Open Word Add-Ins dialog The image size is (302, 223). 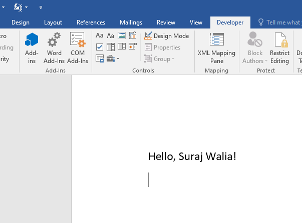pos(54,48)
